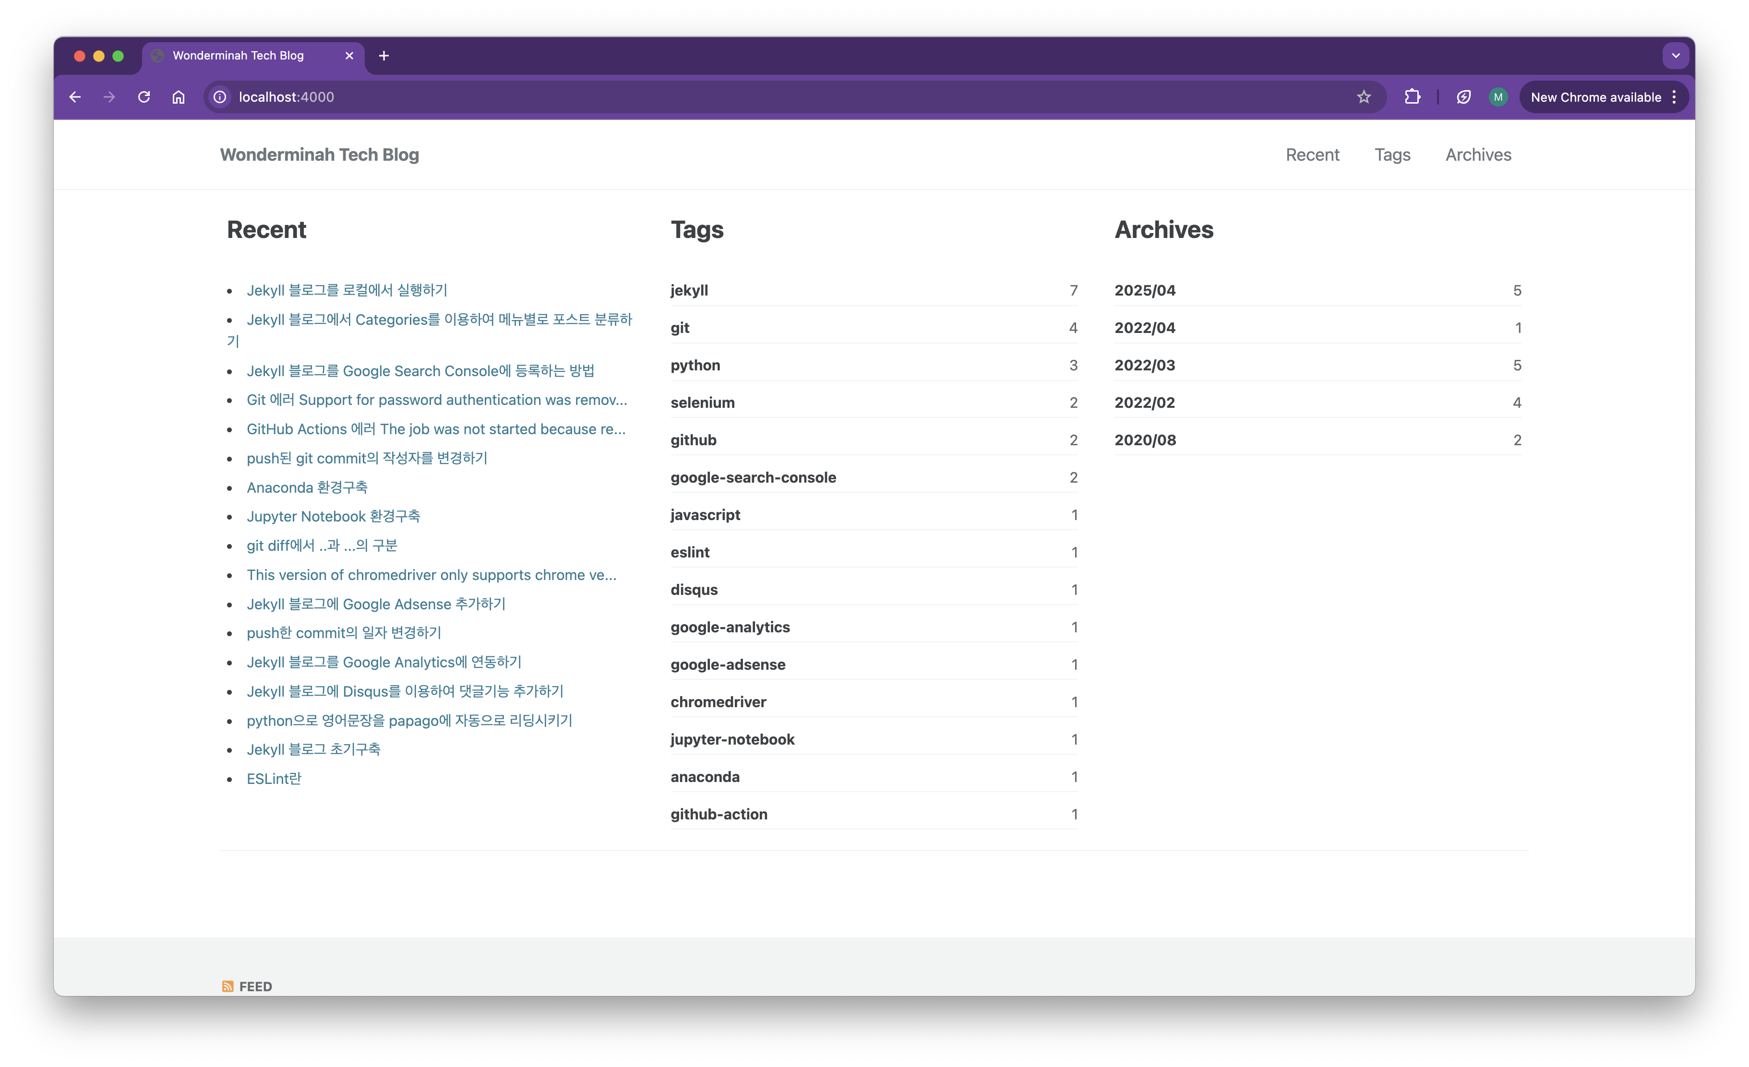The width and height of the screenshot is (1749, 1067).
Task: Go to the browser home icon
Action: pyautogui.click(x=178, y=97)
